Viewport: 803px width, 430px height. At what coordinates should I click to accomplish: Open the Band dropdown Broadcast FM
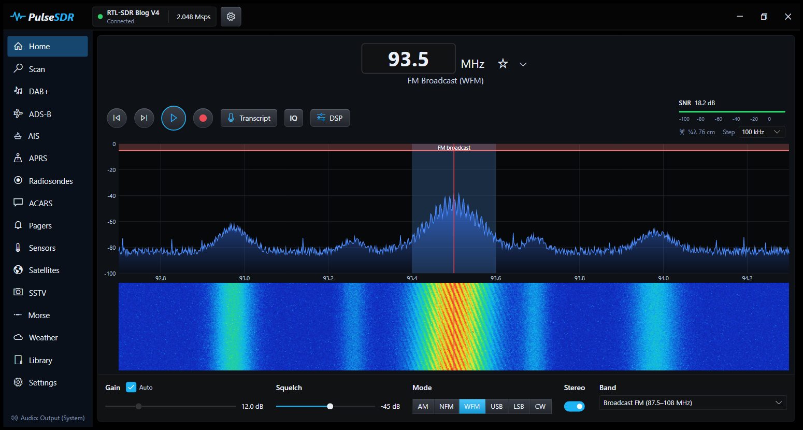pyautogui.click(x=693, y=403)
